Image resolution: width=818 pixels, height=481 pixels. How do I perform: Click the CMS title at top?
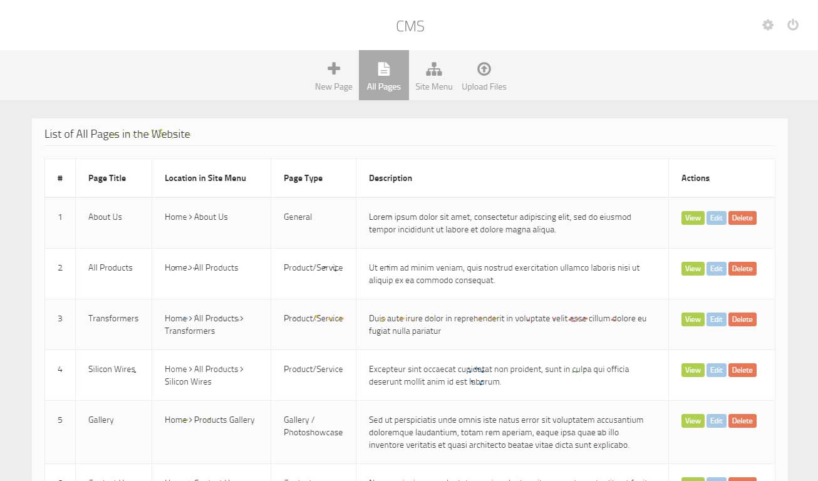coord(410,26)
